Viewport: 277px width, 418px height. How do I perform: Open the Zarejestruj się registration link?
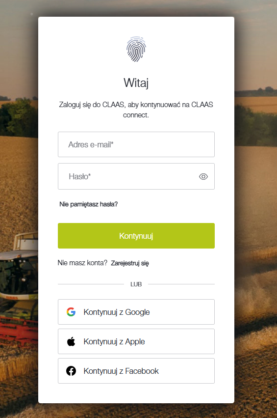pyautogui.click(x=130, y=263)
